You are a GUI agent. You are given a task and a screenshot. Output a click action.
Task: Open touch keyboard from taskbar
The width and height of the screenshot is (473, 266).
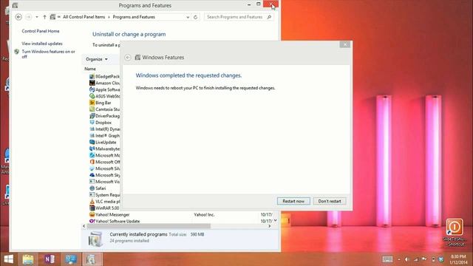click(387, 259)
